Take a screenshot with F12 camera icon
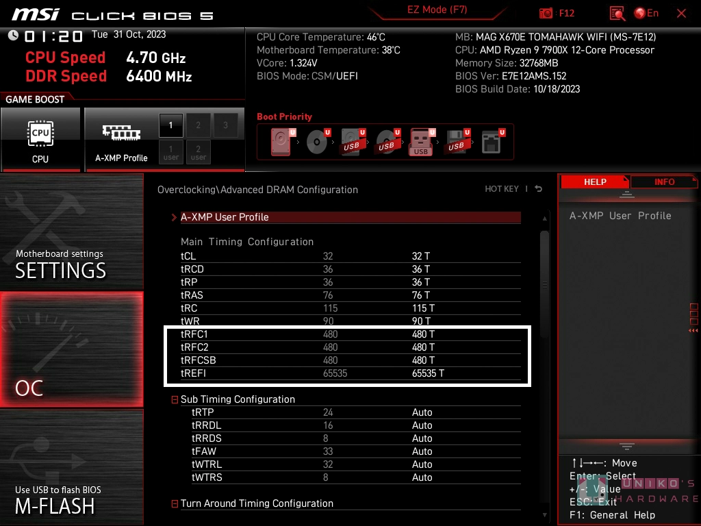The image size is (701, 526). pos(546,13)
